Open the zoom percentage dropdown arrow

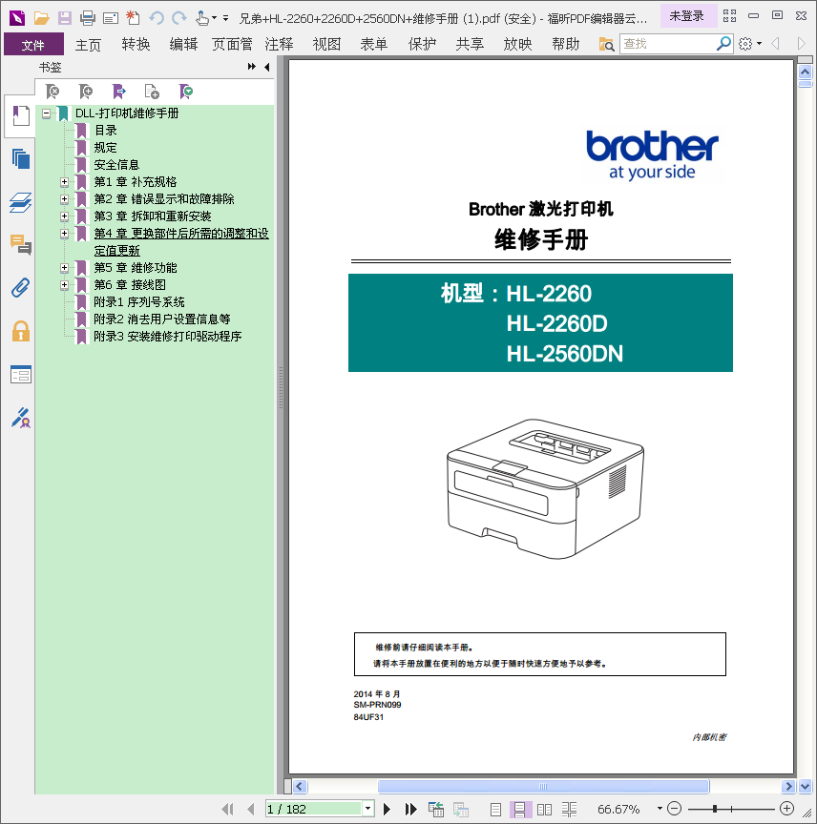tap(660, 809)
